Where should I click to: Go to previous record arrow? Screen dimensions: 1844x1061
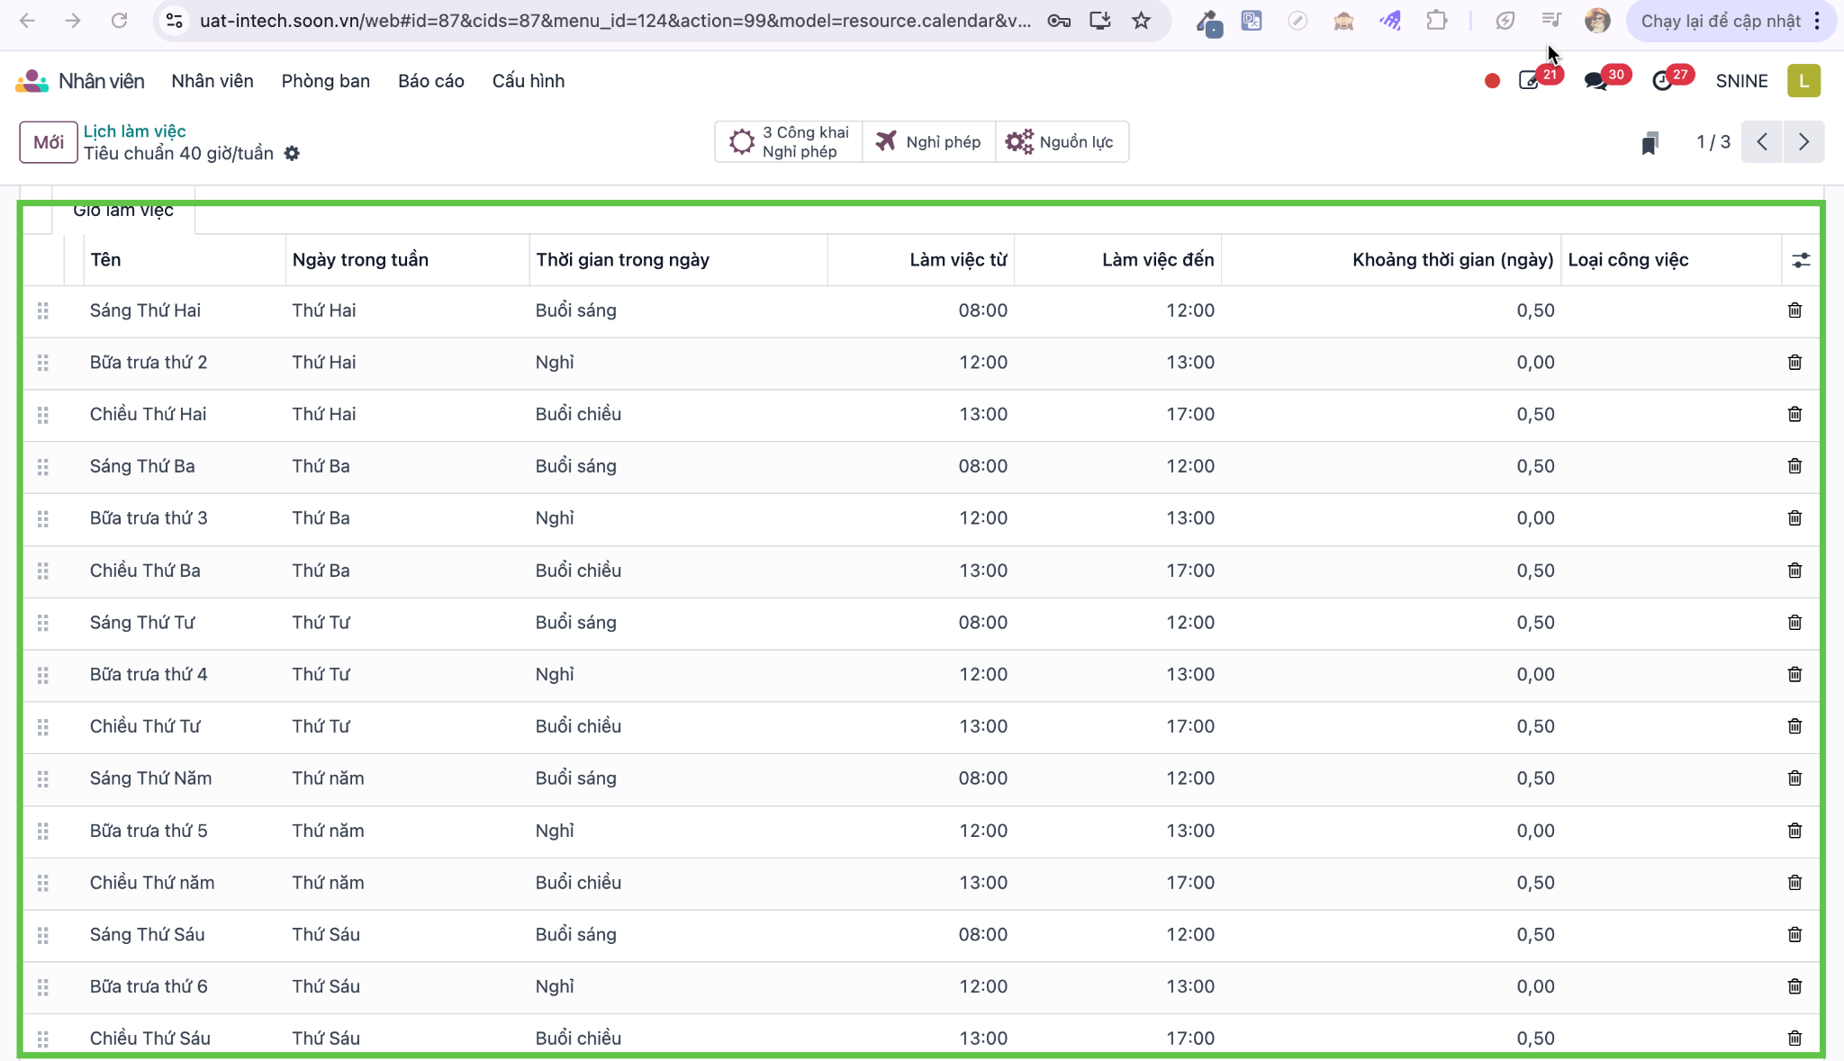click(x=1762, y=142)
